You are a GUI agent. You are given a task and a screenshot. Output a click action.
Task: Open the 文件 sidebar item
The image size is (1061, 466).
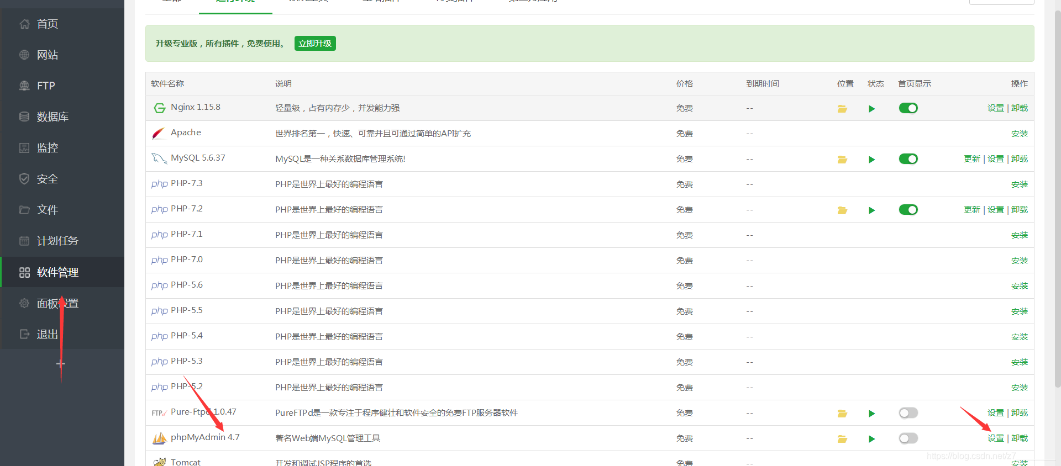pos(62,210)
